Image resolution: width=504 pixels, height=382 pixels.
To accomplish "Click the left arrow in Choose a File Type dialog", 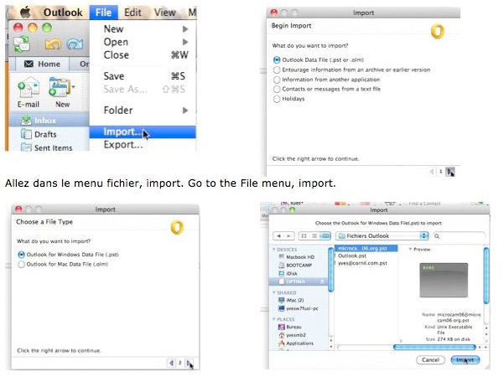I will pos(171,364).
